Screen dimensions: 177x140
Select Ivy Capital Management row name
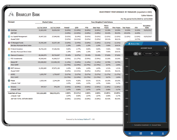pyautogui.click(x=19, y=36)
